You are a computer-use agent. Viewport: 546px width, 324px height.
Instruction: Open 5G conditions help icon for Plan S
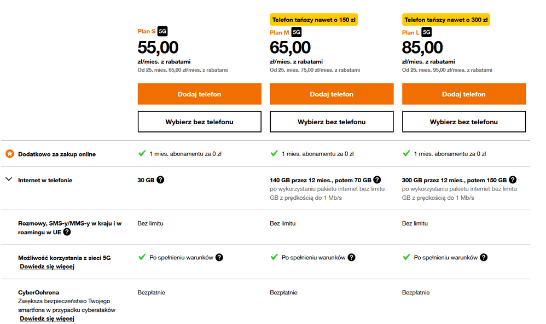(x=219, y=258)
